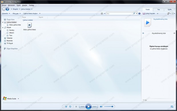This screenshot has height=111, width=177.
Task: Click the blue Forward navigation arrow
Action: [x=7, y=9]
